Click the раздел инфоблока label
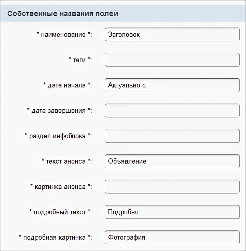246x251 pixels. click(57, 136)
